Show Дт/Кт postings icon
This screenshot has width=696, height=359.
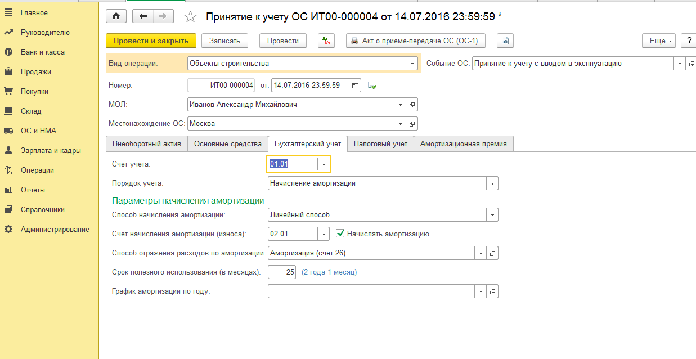pyautogui.click(x=326, y=41)
